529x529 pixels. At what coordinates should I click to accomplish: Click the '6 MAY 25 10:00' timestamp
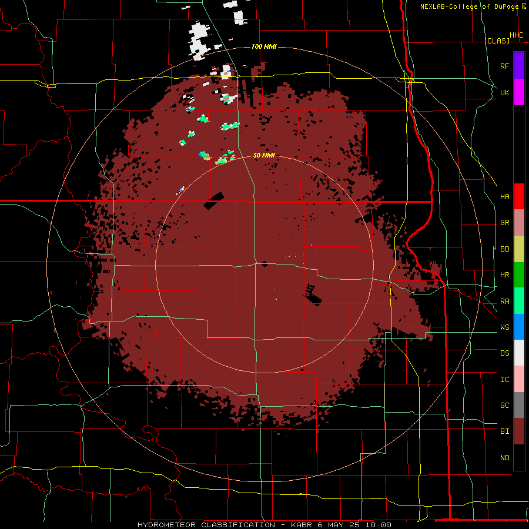354,525
